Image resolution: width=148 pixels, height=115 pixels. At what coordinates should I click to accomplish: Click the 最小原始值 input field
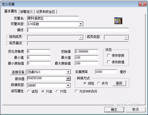click(x=39, y=63)
